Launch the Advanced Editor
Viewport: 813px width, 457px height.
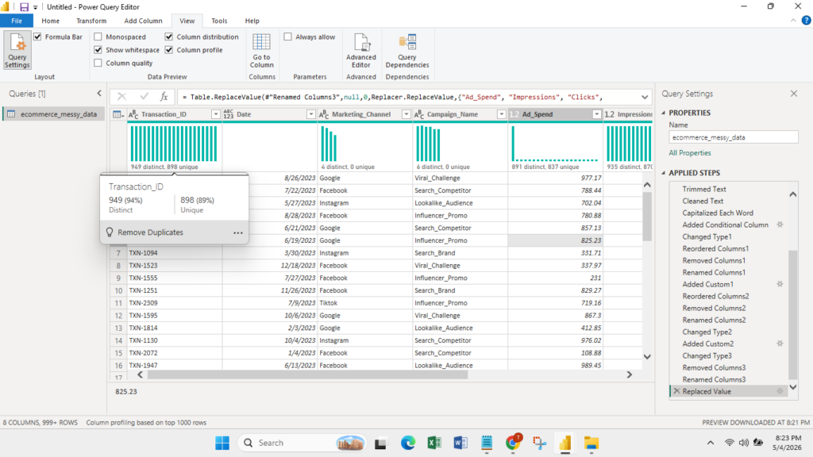(x=361, y=51)
